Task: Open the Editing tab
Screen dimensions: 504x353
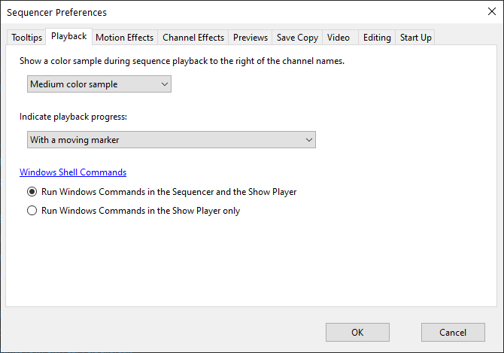Action: (x=377, y=38)
